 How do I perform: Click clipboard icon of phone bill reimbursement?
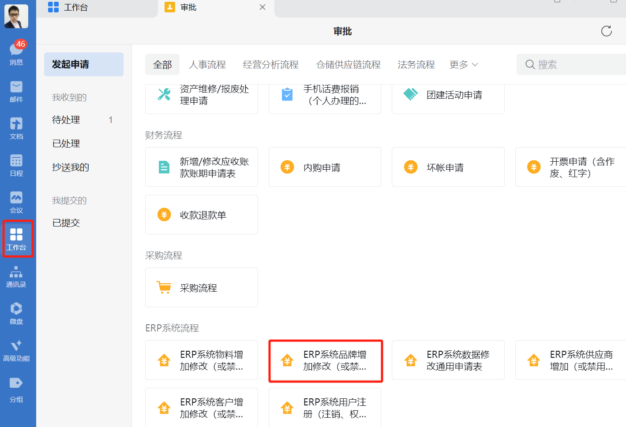click(287, 94)
